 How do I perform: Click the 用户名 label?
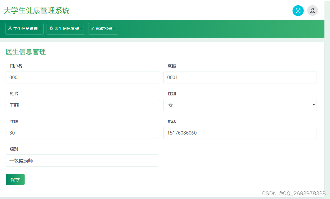(x=16, y=66)
